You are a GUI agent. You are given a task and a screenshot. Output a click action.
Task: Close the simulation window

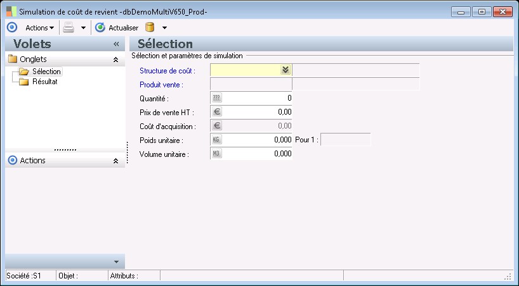click(x=503, y=12)
